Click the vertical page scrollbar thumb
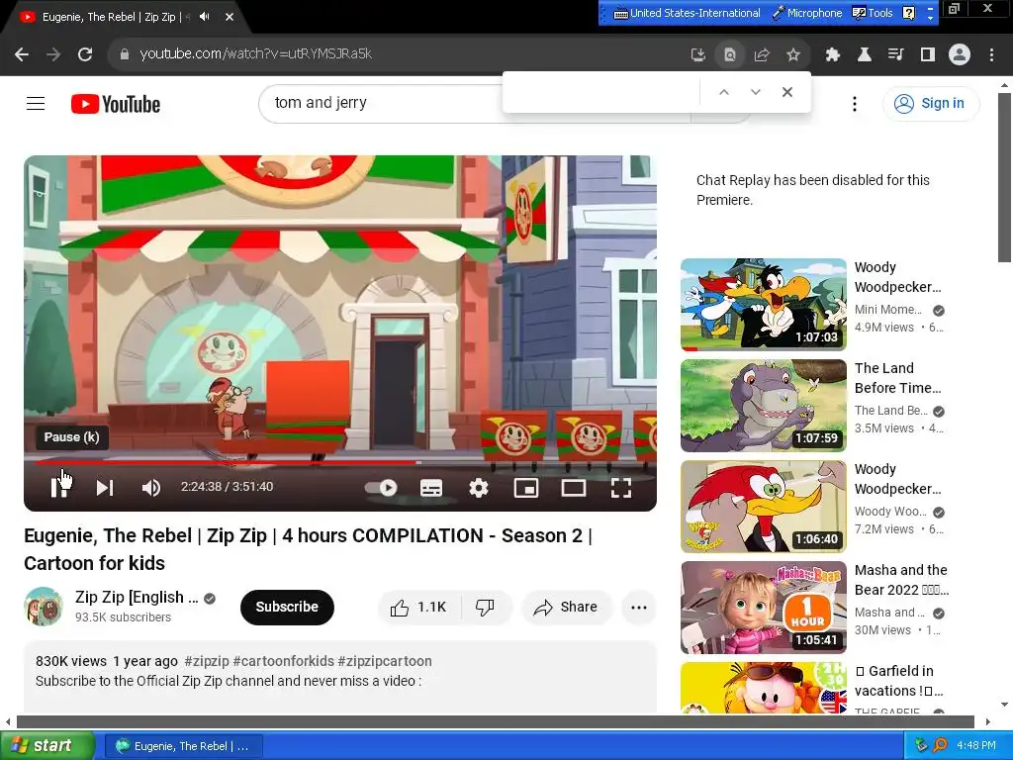The width and height of the screenshot is (1013, 760). [x=1004, y=178]
